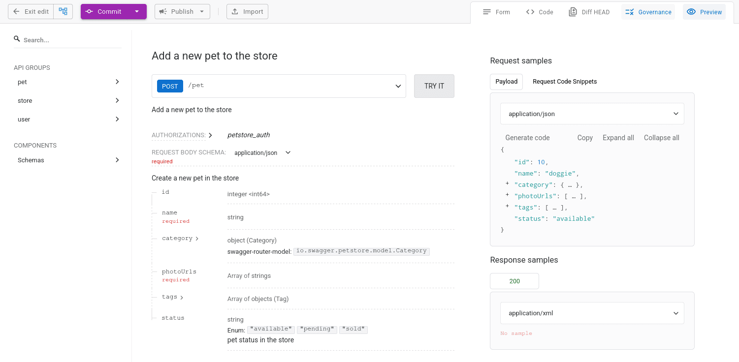Click the photoUrls property name
The height and width of the screenshot is (362, 739).
179,271
